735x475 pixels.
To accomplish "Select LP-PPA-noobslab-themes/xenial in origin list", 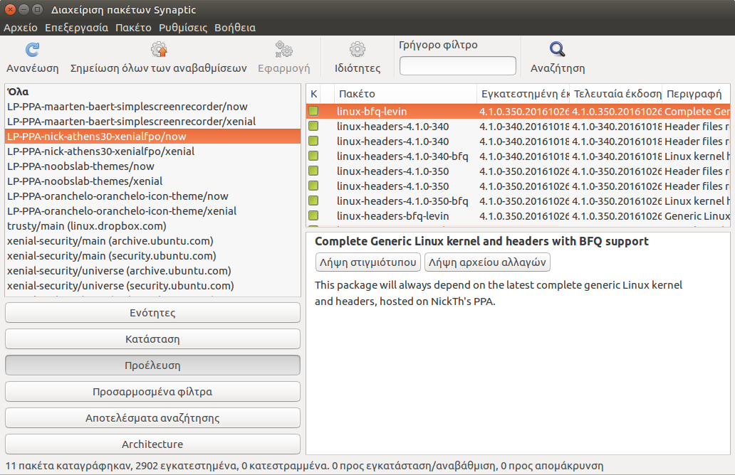I will tap(85, 181).
